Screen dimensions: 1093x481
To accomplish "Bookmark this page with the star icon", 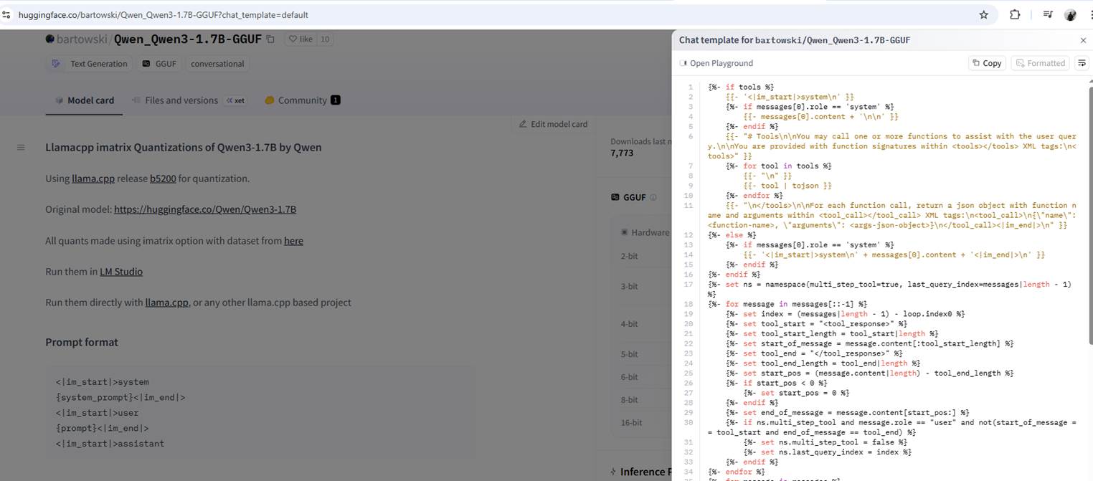I will (x=983, y=14).
